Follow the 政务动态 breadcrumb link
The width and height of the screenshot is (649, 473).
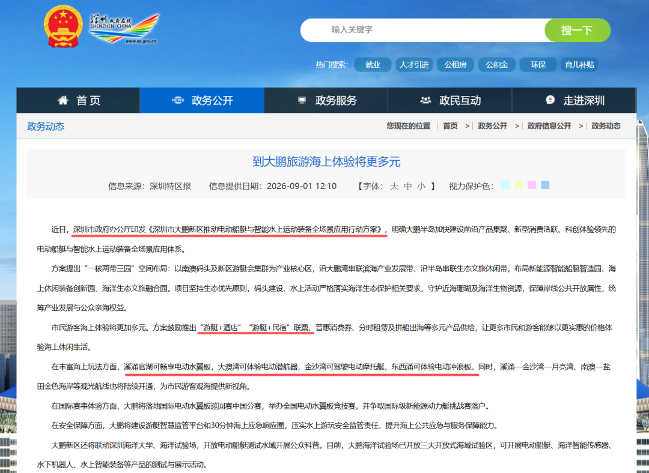pos(606,125)
